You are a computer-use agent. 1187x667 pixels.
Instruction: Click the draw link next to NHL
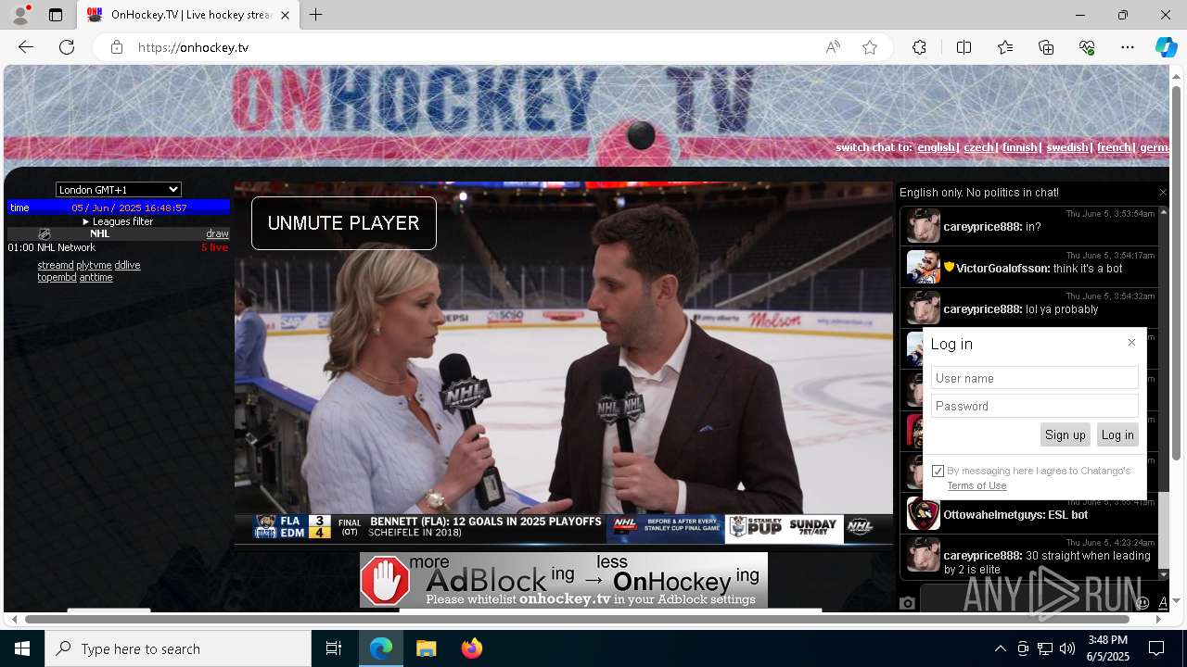coord(217,233)
